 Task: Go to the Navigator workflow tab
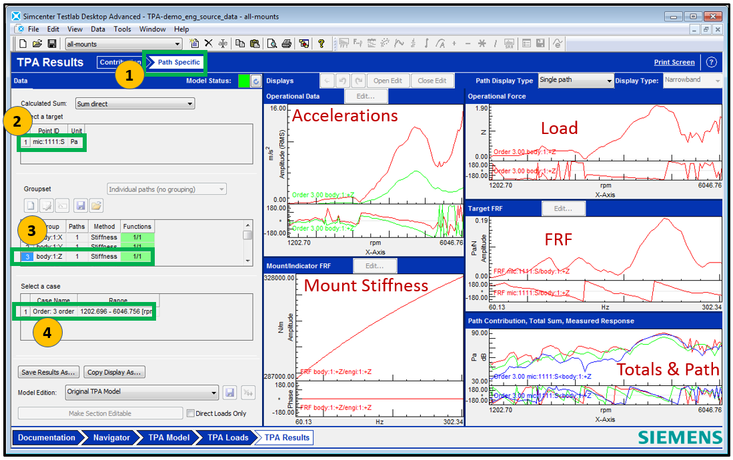[x=111, y=437]
